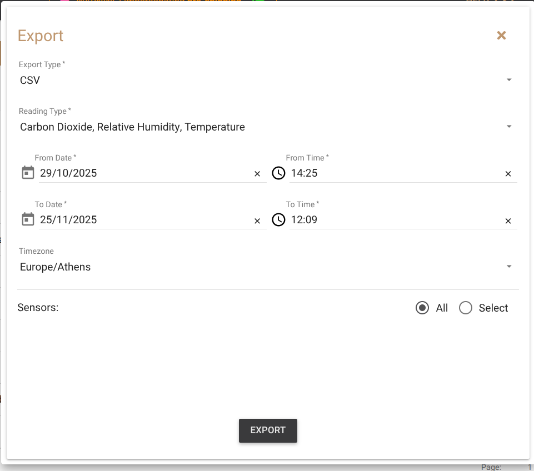Click the To Time clock icon
Image resolution: width=534 pixels, height=471 pixels.
click(x=278, y=220)
